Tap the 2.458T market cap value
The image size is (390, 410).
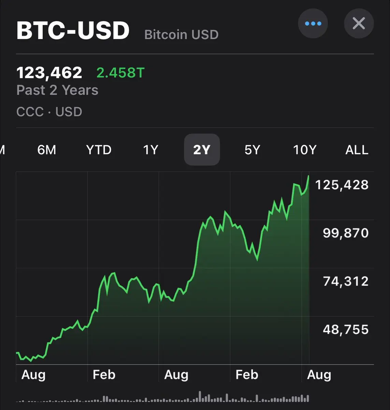(x=121, y=73)
